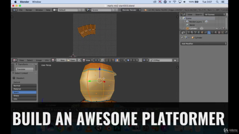Open macOS Notification Center icon
The image size is (239, 134).
(223, 2)
